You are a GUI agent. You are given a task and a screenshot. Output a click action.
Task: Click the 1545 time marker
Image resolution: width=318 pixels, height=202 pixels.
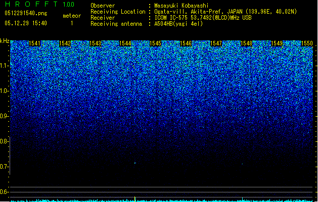click(x=156, y=43)
